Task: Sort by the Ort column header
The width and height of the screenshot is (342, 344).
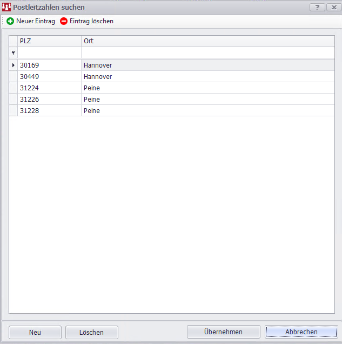Action: (207, 41)
